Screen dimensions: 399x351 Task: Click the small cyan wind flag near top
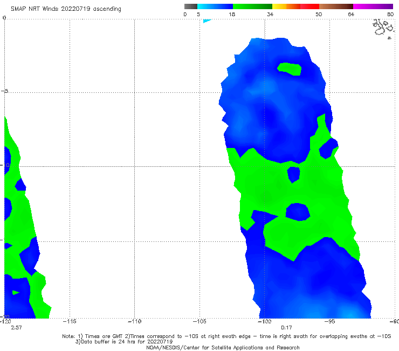pos(207,21)
